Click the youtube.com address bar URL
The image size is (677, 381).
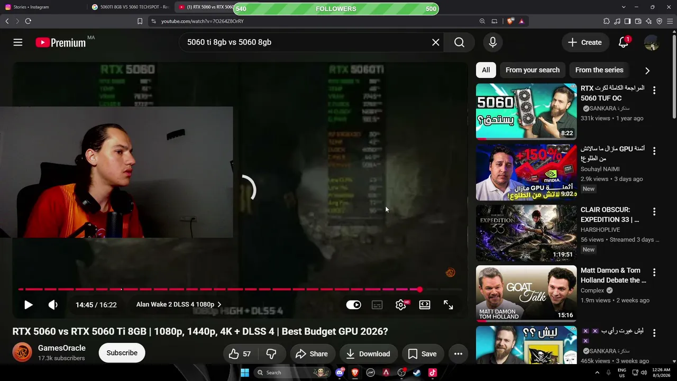click(x=203, y=21)
